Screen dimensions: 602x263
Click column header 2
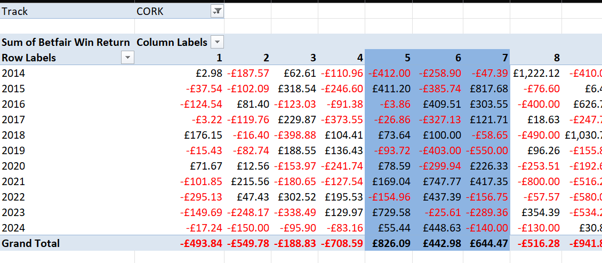click(247, 58)
